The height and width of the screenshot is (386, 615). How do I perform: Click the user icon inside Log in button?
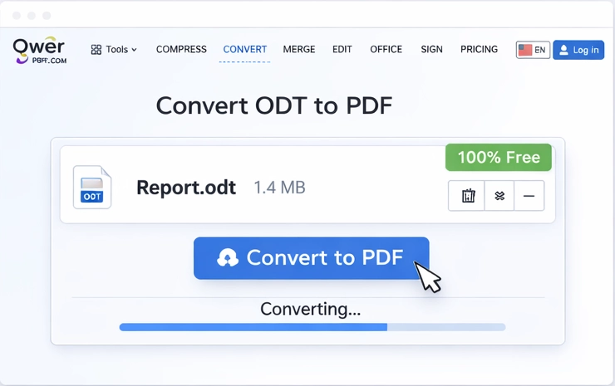click(x=563, y=50)
